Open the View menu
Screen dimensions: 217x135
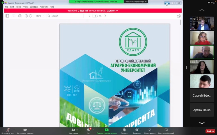coord(26,7)
